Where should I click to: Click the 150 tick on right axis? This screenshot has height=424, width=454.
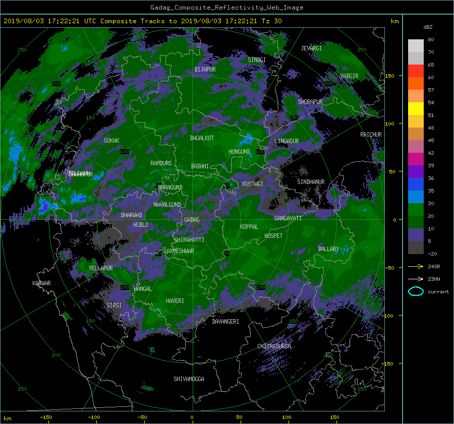(x=389, y=76)
